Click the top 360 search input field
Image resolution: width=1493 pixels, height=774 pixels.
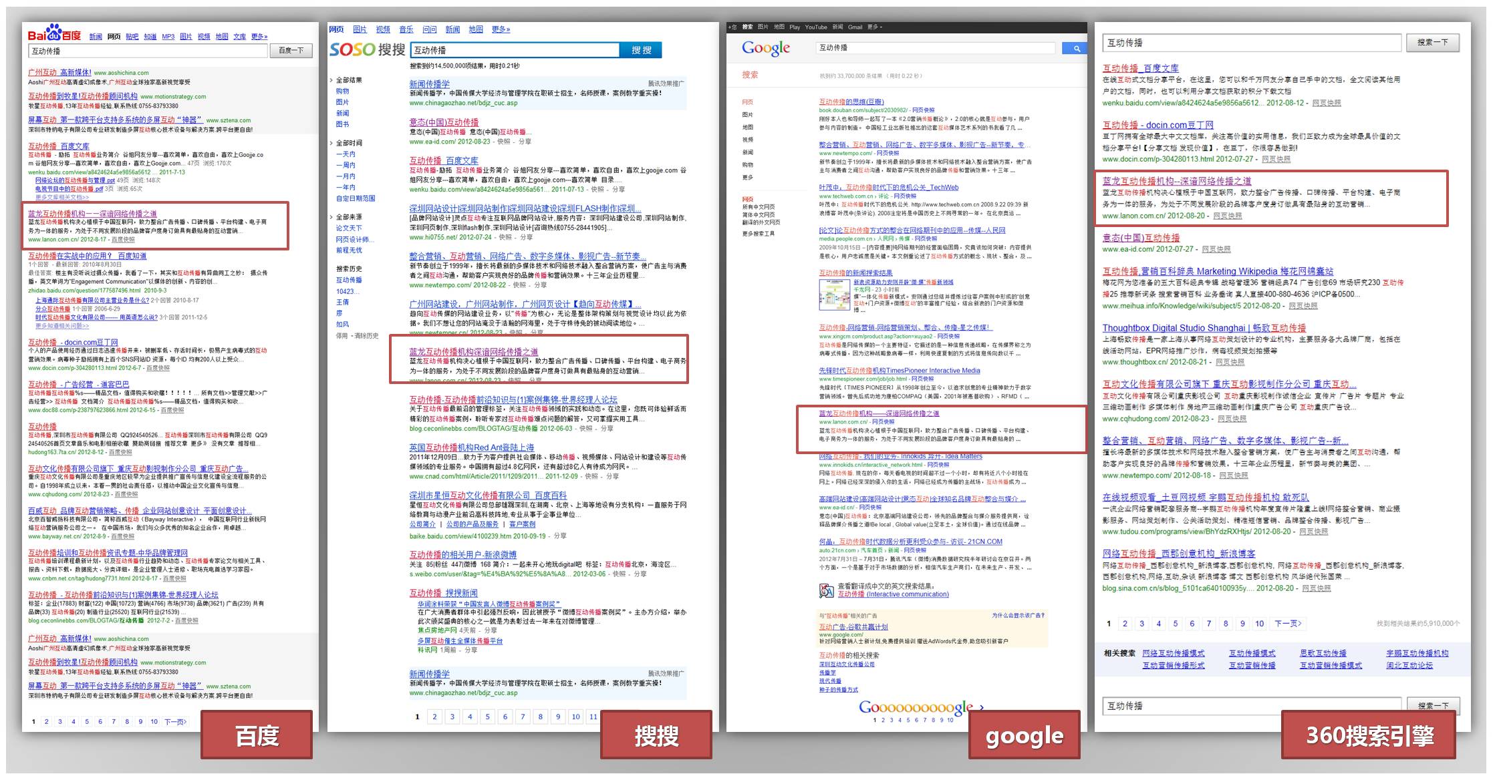(x=1251, y=43)
